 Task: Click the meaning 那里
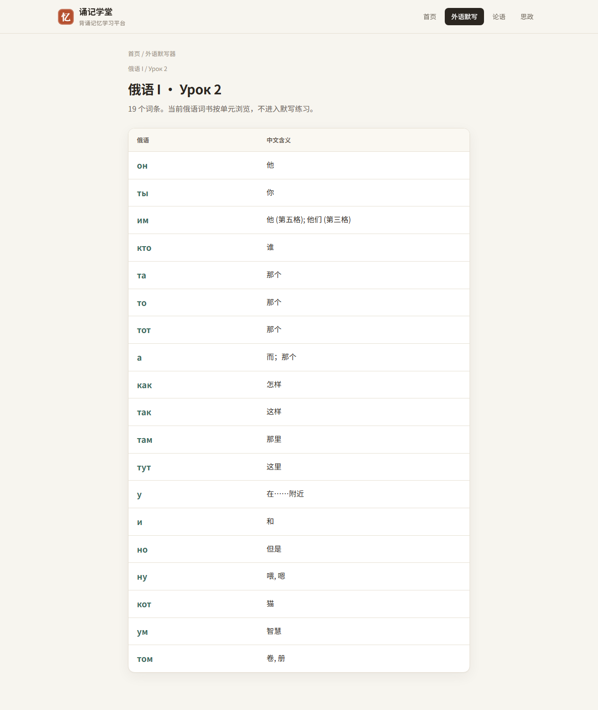click(274, 439)
